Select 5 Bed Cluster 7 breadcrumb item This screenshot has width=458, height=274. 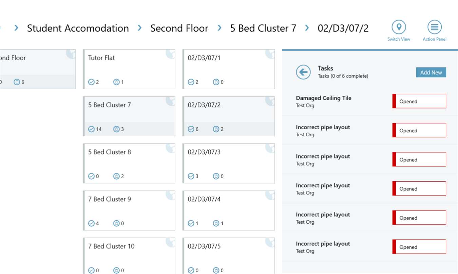coord(263,28)
